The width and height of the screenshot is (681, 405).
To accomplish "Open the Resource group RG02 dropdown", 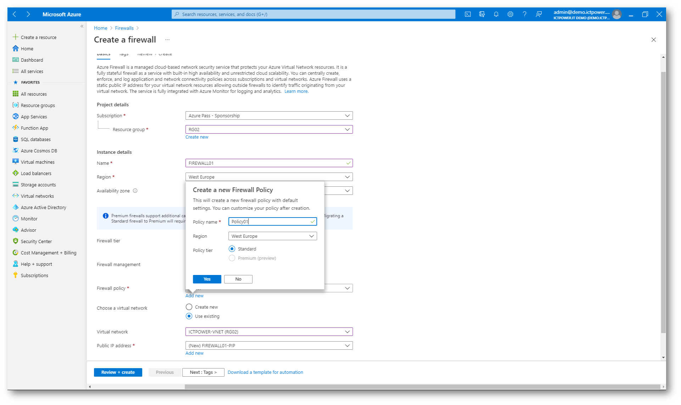I will pos(269,130).
